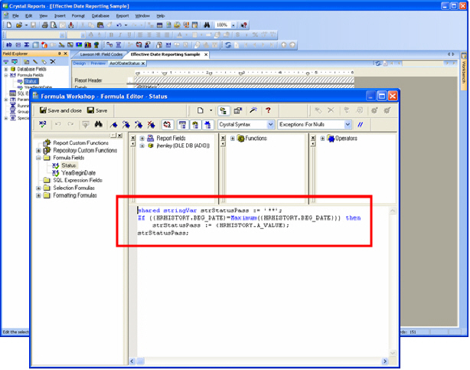Click the New formula icon in Formula Workshop
This screenshot has width=470, height=370.
[201, 110]
